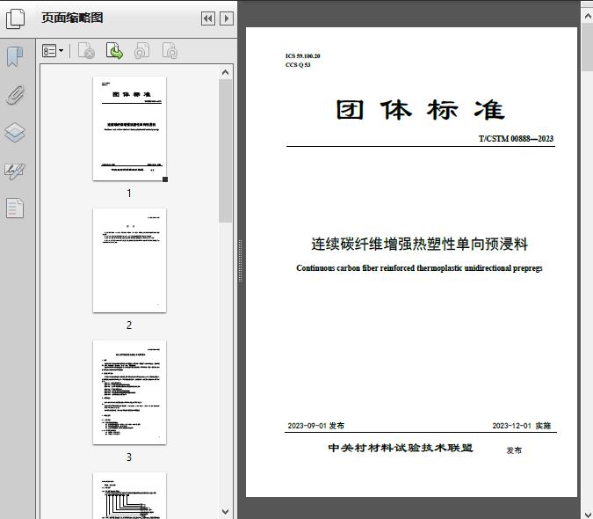Click page number label 2
593x519 pixels.
[x=129, y=325]
